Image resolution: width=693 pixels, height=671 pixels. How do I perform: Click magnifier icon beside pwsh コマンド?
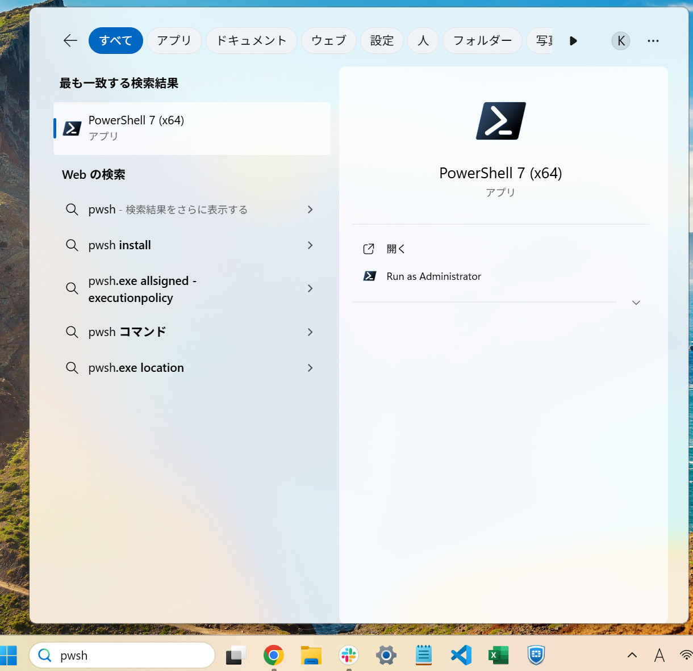[x=72, y=332]
